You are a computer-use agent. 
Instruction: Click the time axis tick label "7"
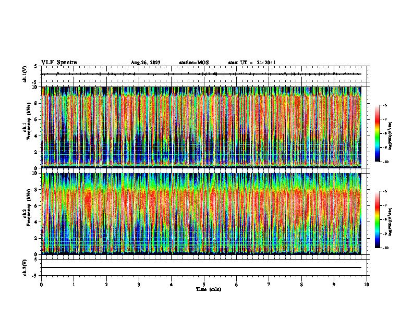269,285
